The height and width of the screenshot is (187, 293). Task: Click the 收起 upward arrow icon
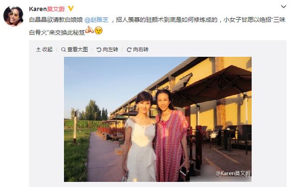38,49
